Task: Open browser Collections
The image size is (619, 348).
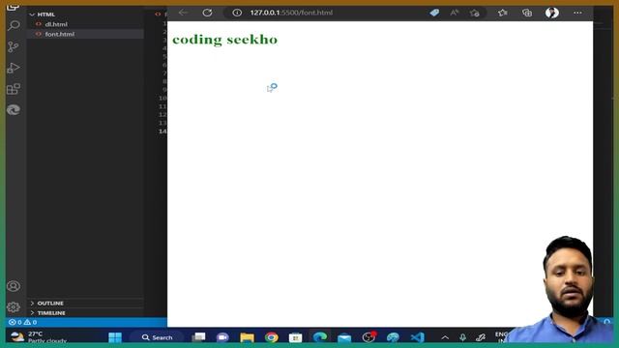Action: pos(526,13)
